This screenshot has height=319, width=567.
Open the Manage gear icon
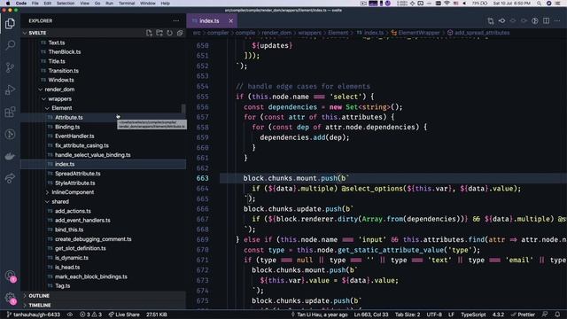tap(10, 298)
